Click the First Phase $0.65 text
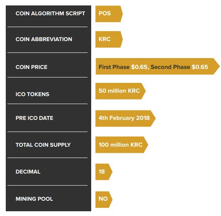221x216 pixels. (x=124, y=67)
